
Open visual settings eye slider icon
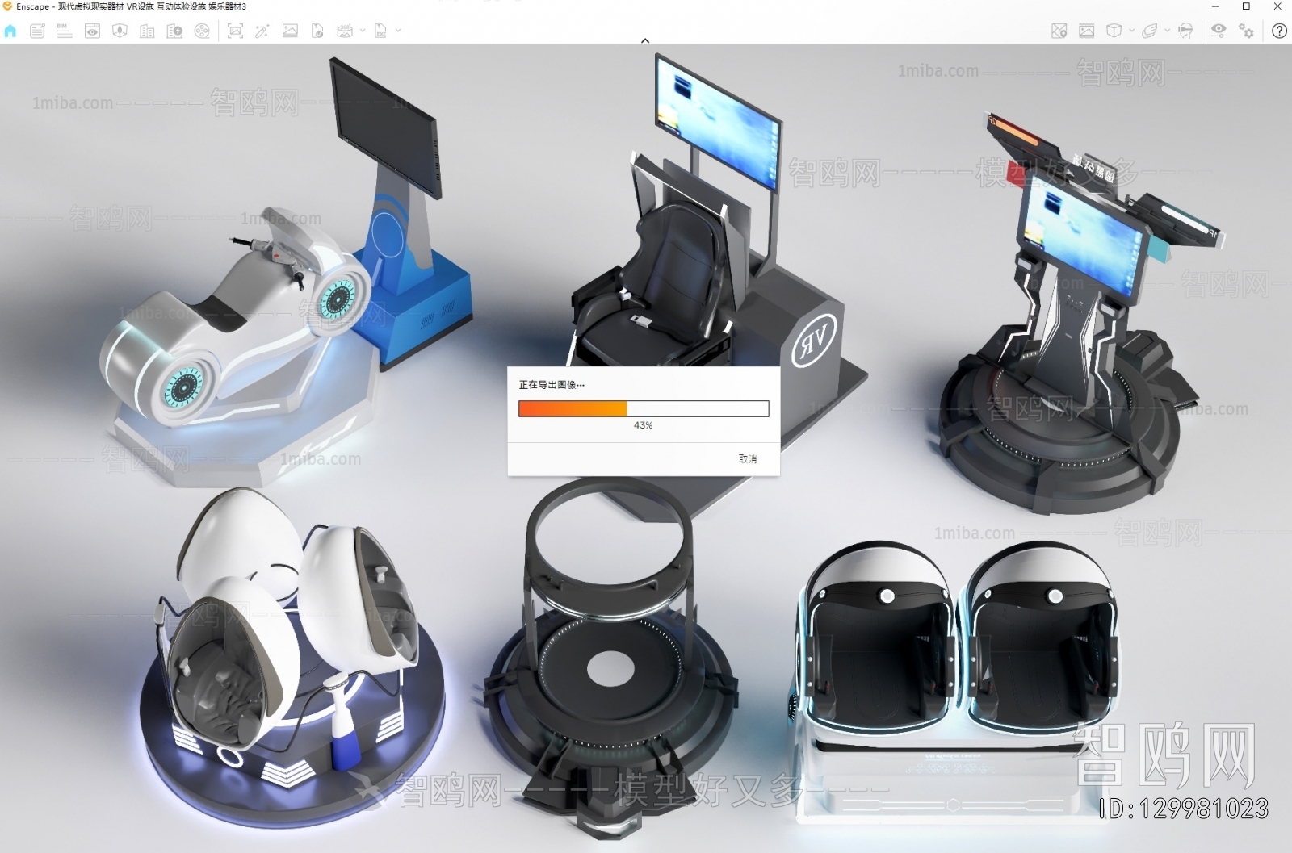(1219, 31)
